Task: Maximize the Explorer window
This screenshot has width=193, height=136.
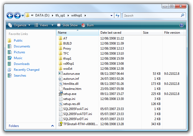Action: tap(172, 6)
